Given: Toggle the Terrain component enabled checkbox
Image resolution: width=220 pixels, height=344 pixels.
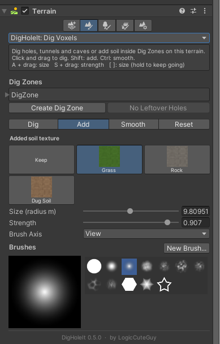Looking at the screenshot, I should 25,11.
